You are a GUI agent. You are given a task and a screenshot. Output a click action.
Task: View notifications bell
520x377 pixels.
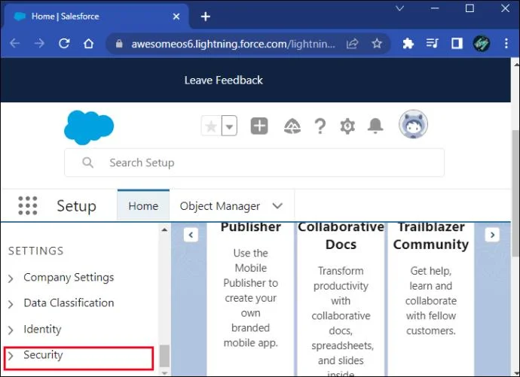pyautogui.click(x=375, y=126)
